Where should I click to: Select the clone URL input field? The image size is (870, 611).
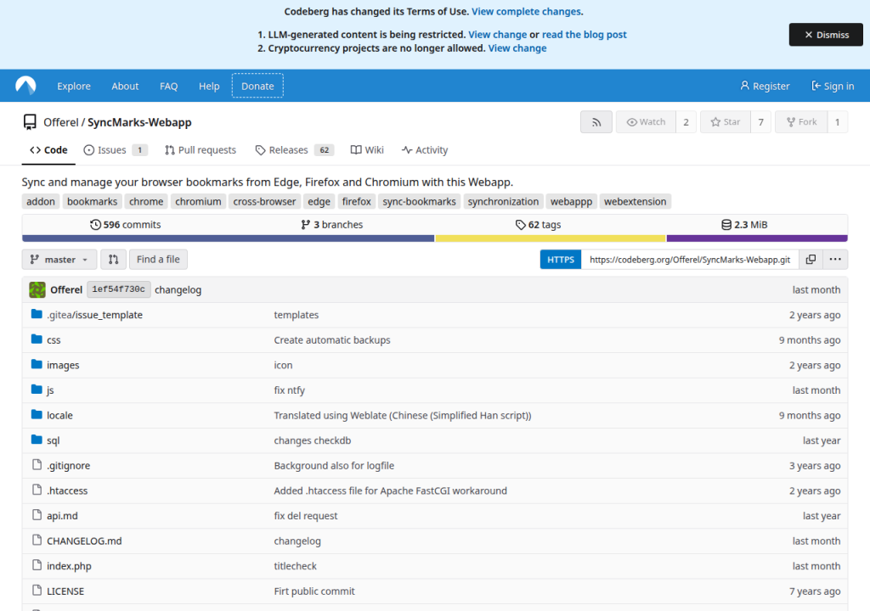click(690, 260)
